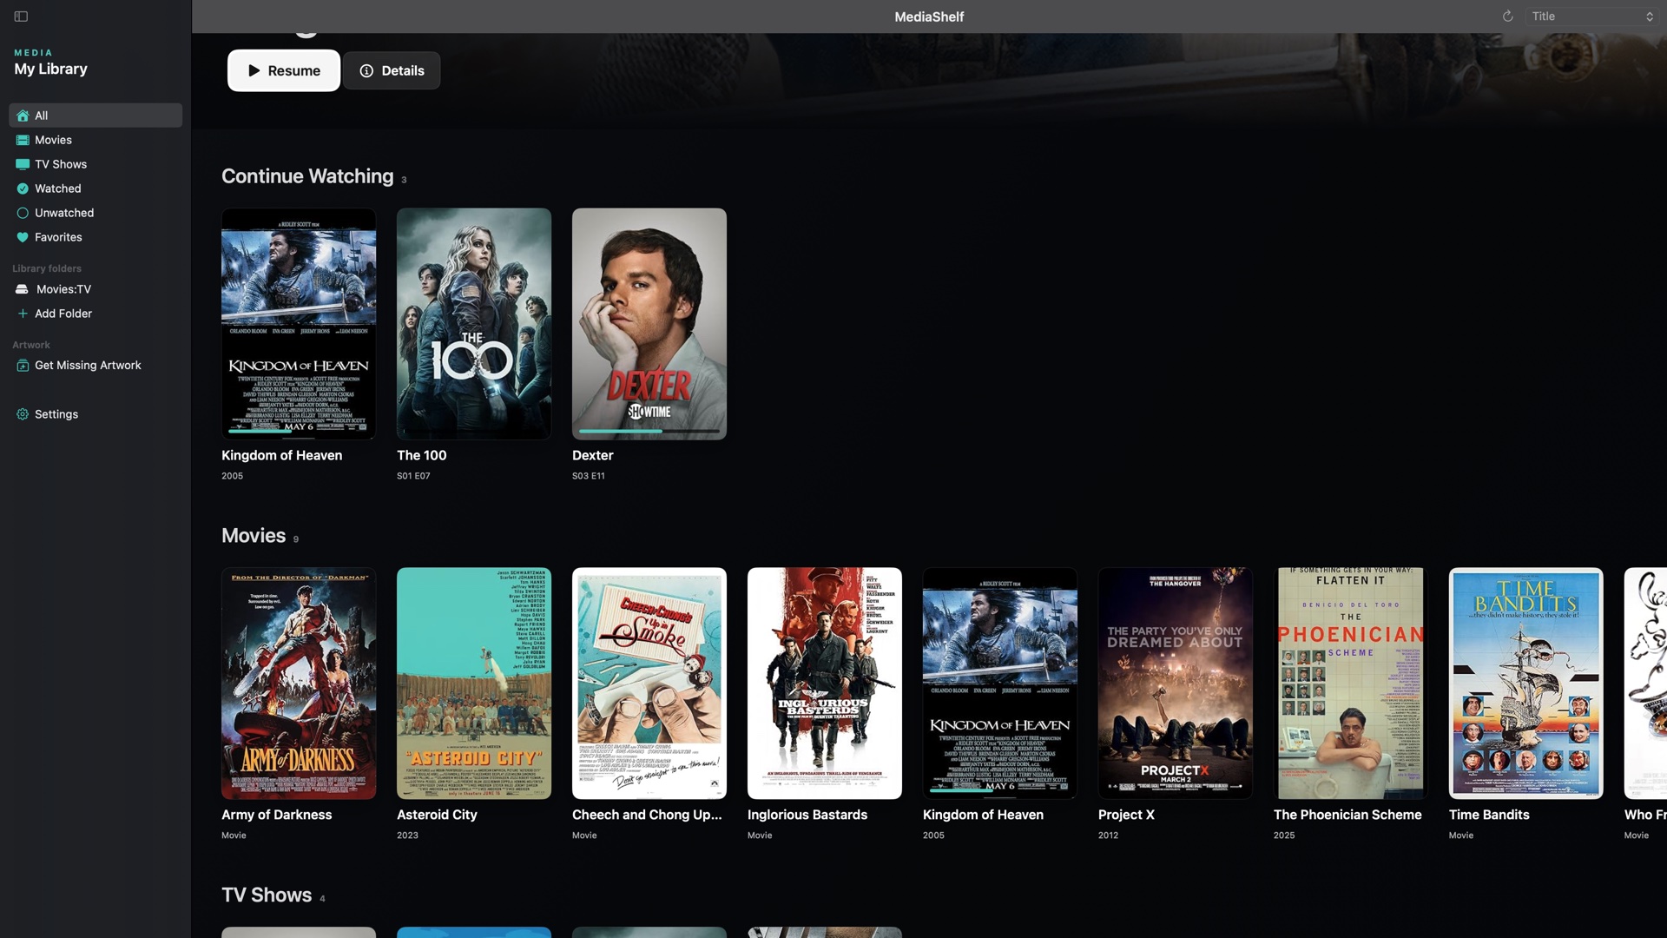Image resolution: width=1667 pixels, height=938 pixels.
Task: Click the Inglorious Bastards title text
Action: click(807, 815)
